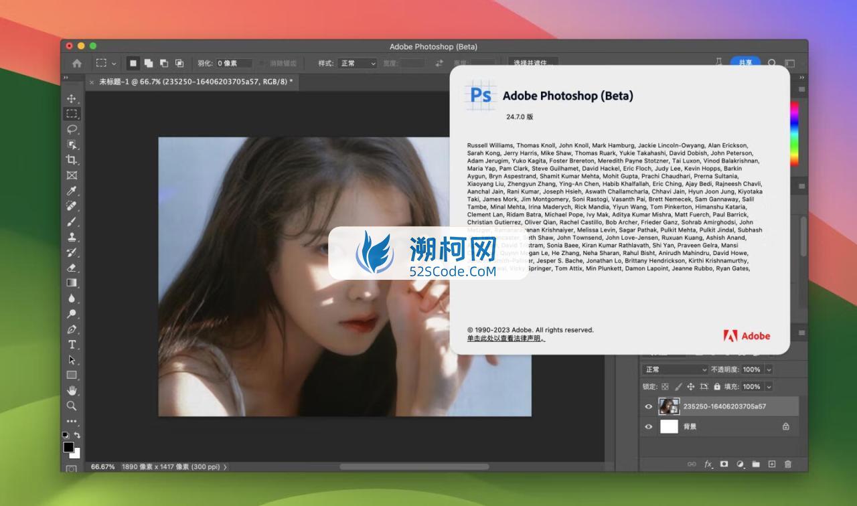
Task: Select the Move tool
Action: point(72,98)
